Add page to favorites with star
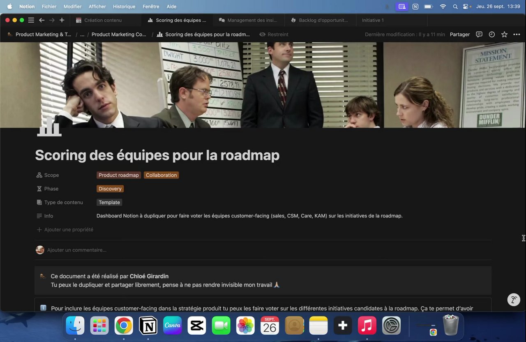This screenshot has height=342, width=526. tap(504, 35)
